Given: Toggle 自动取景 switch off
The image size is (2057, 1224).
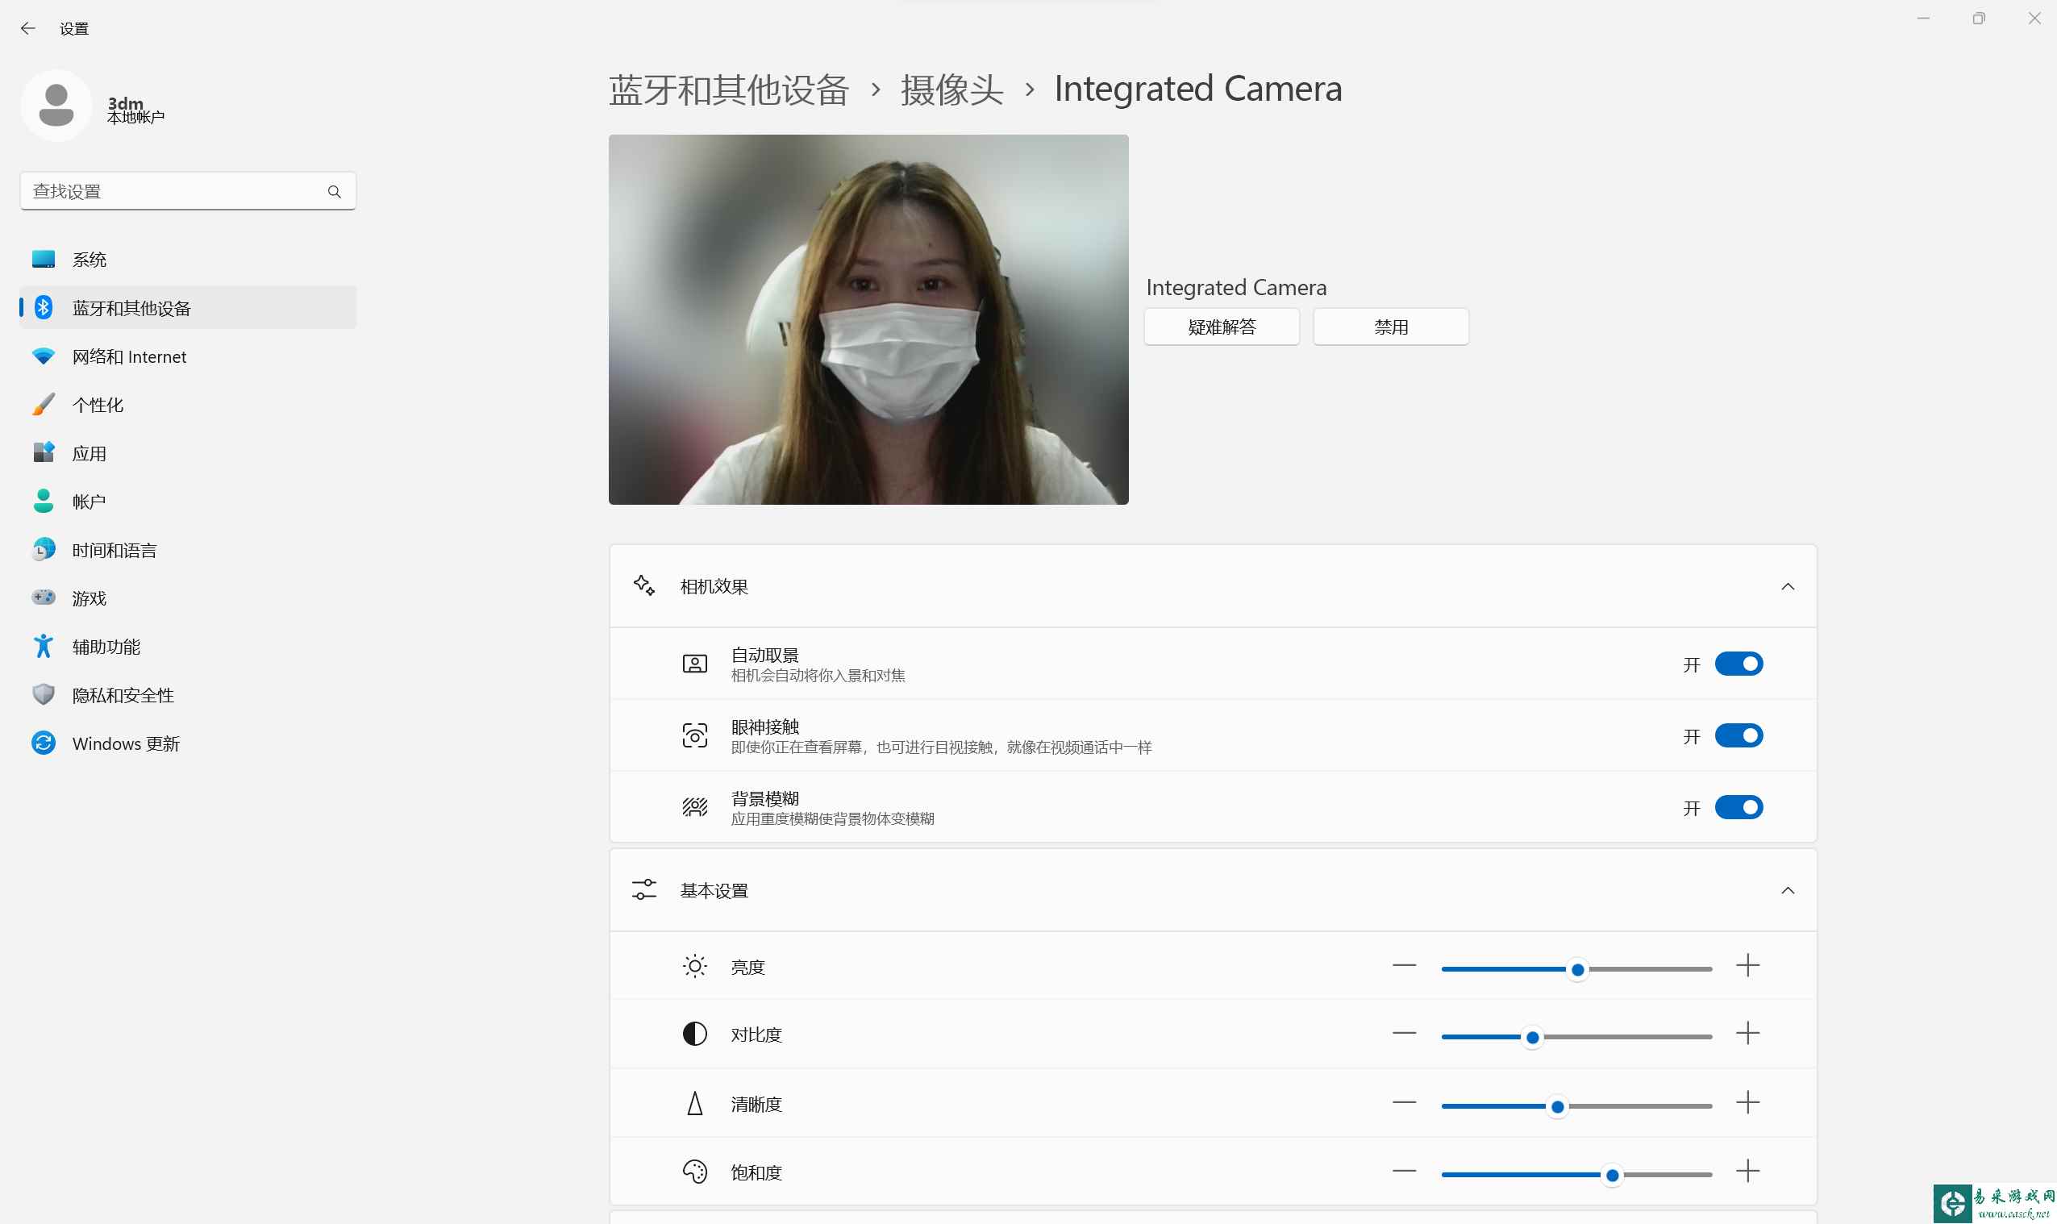Looking at the screenshot, I should pos(1738,664).
